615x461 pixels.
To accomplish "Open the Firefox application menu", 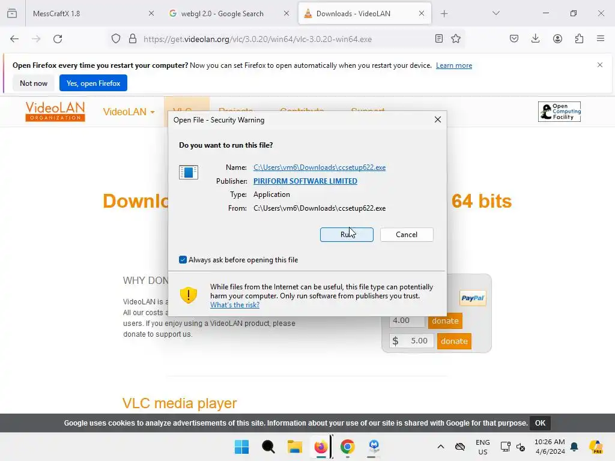I will pyautogui.click(x=601, y=38).
